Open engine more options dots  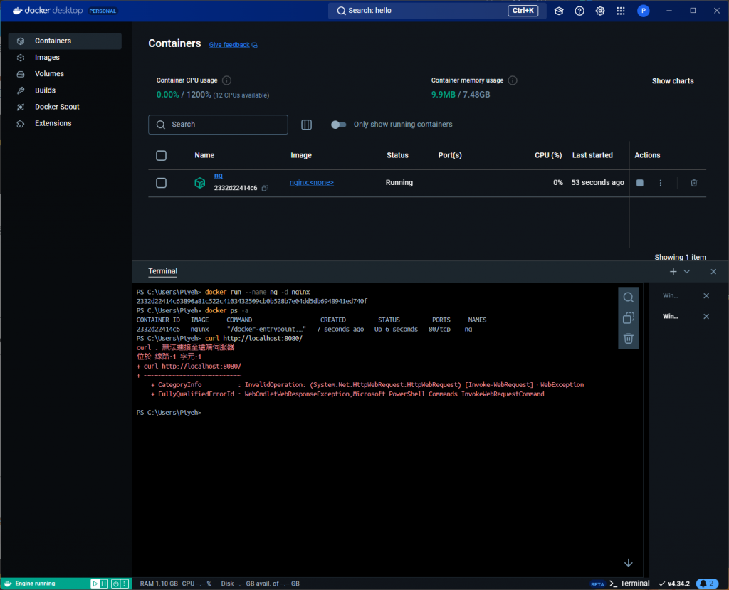click(125, 584)
